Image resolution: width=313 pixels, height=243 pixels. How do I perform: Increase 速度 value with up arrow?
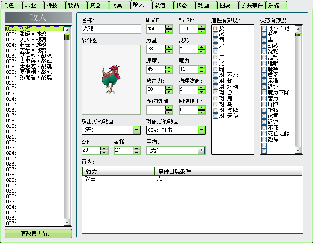169,67
